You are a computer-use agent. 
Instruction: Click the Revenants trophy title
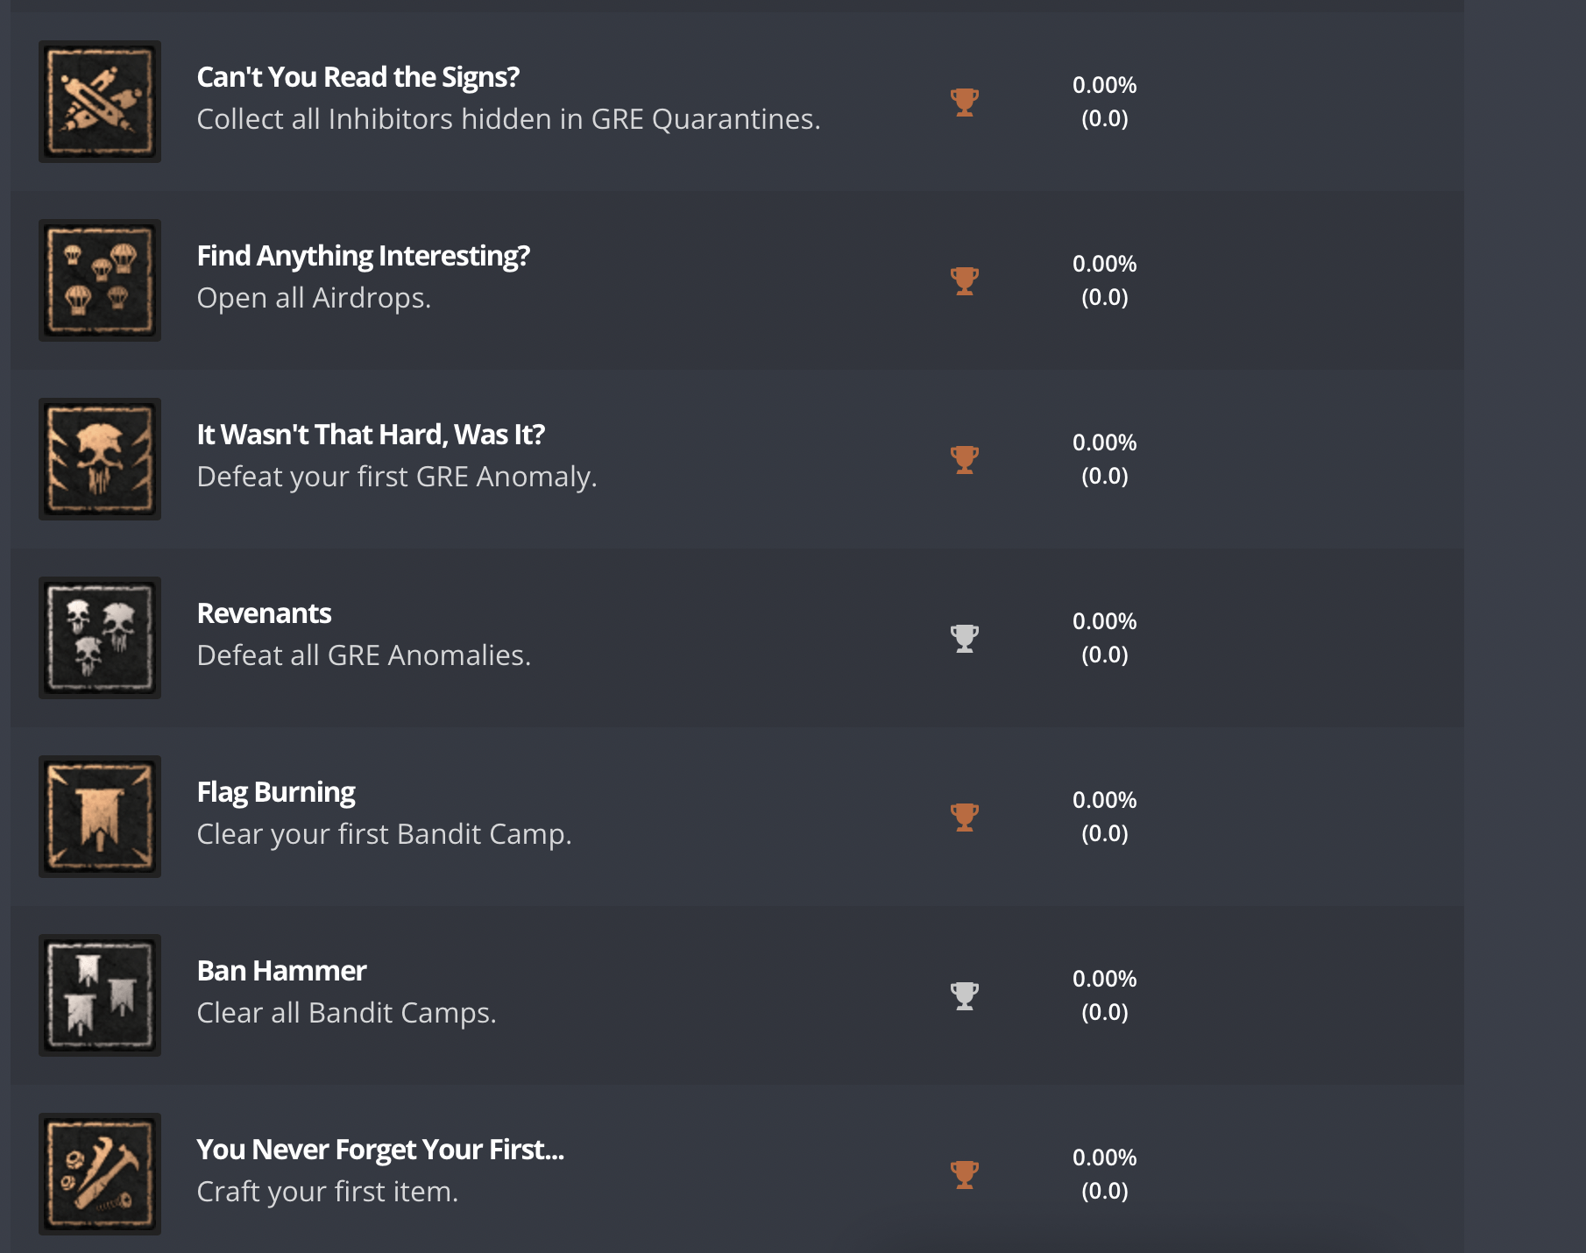coord(264,613)
